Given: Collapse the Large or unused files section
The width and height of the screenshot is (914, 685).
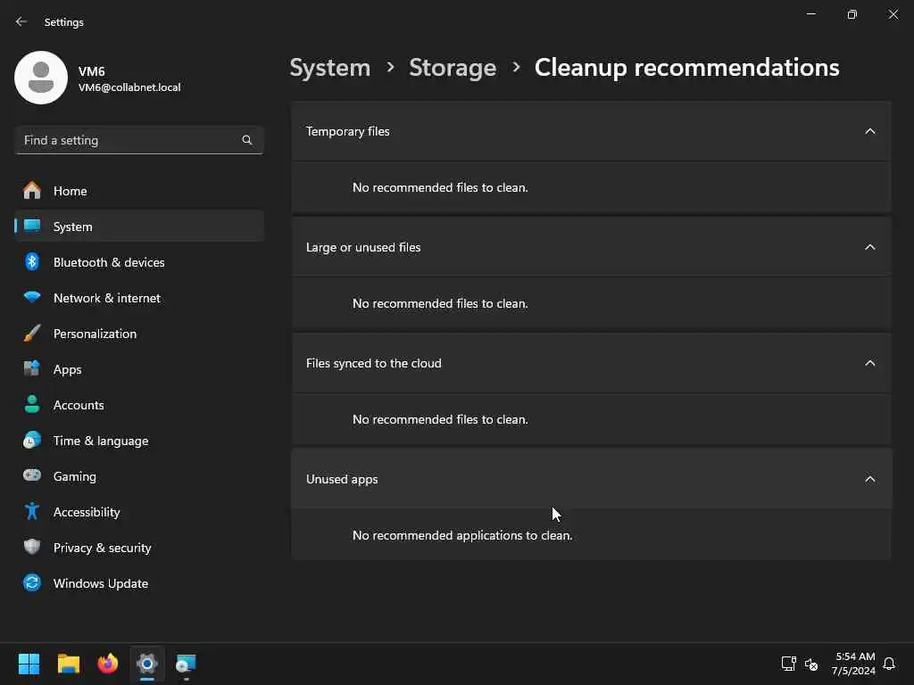Looking at the screenshot, I should coord(870,247).
